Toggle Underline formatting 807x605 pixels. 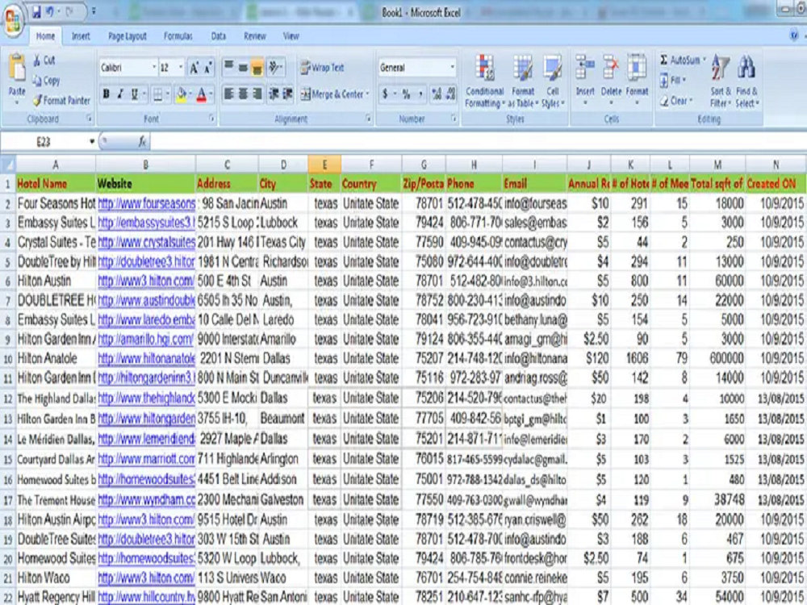[134, 94]
